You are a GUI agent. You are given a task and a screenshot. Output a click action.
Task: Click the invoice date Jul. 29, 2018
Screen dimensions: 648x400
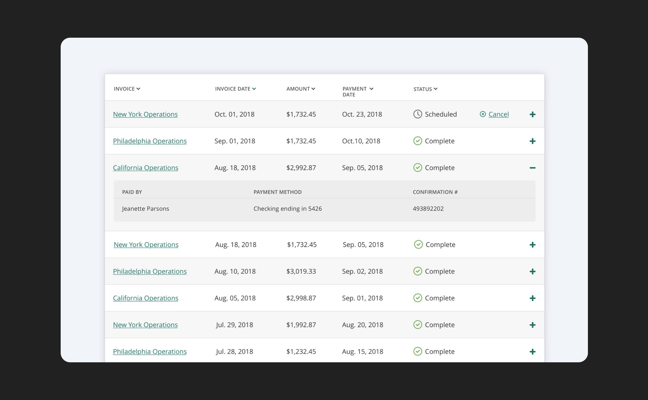[x=234, y=325]
